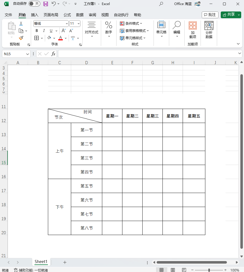Open clipboard pane dialog launcher

[x=29, y=45]
